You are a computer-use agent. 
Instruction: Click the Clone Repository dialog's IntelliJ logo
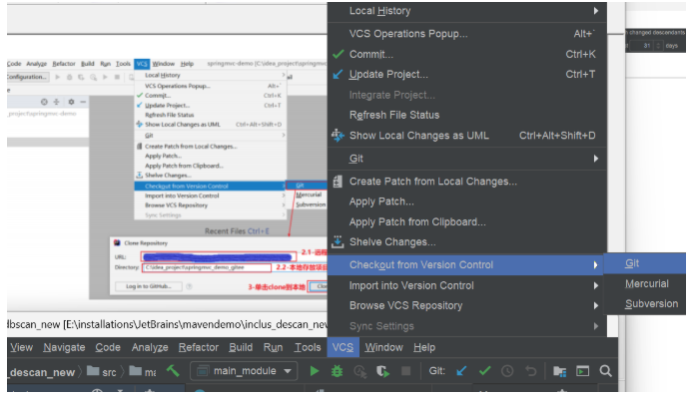[x=117, y=242]
